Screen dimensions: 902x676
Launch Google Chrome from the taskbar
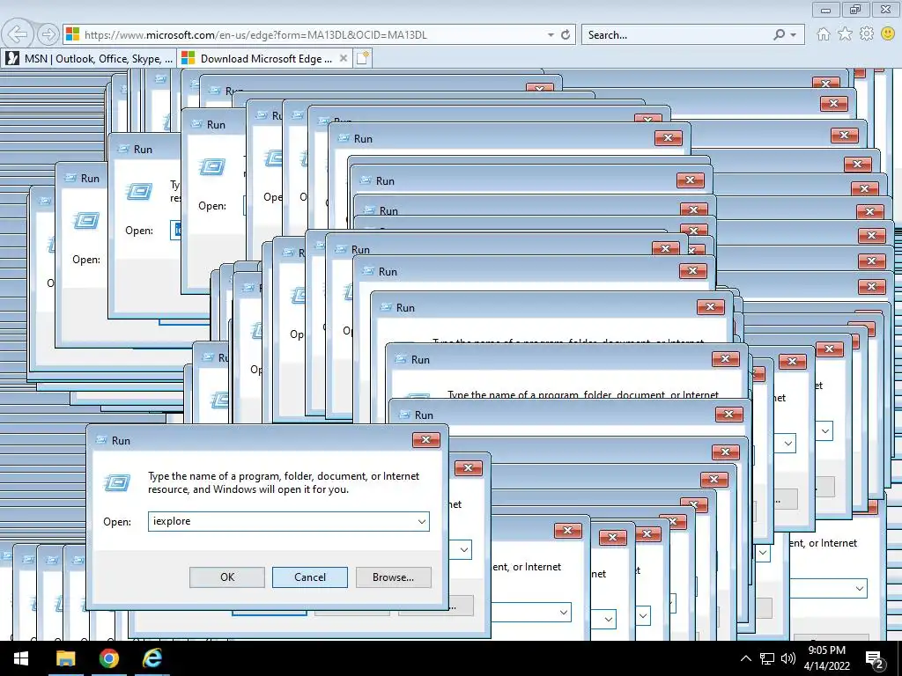[108, 658]
